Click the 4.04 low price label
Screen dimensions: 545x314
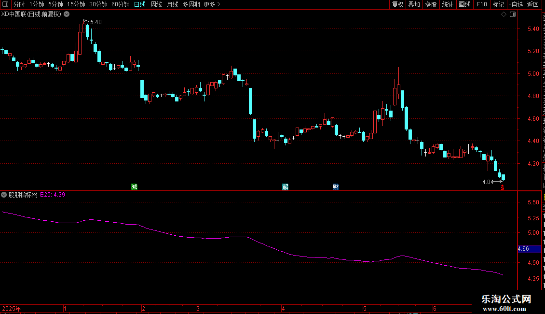pyautogui.click(x=488, y=182)
